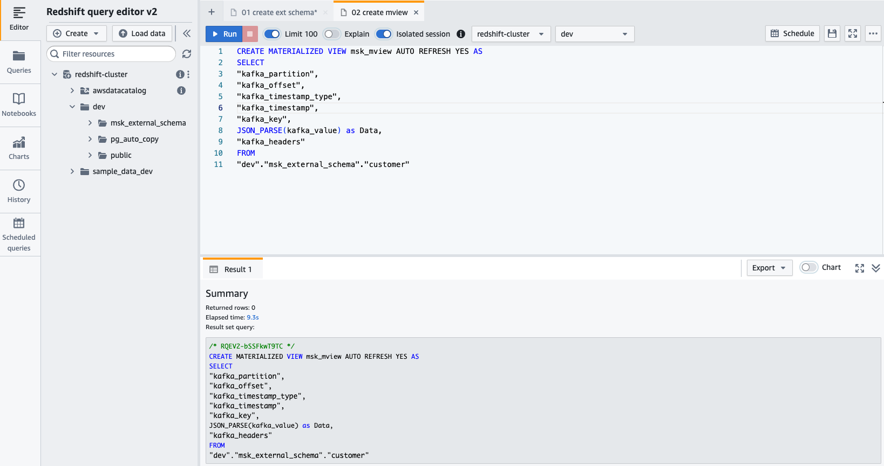Focus the Filter resources search field
This screenshot has height=466, width=884.
pyautogui.click(x=111, y=54)
